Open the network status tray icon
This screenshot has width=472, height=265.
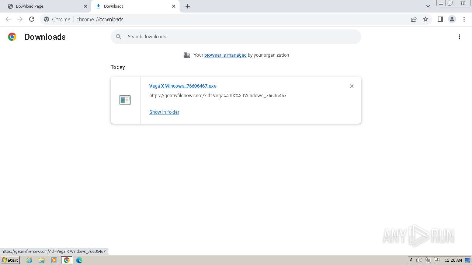point(428,260)
